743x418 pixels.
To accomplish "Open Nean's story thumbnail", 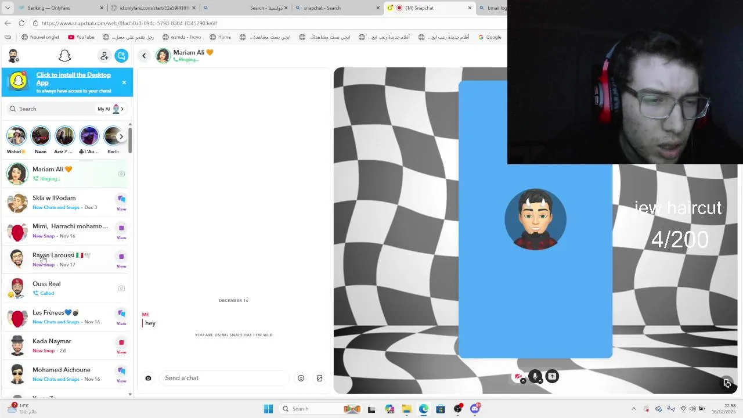I will pos(41,136).
